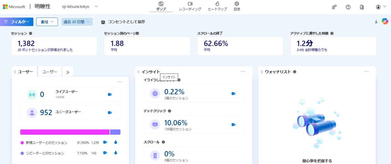The height and width of the screenshot is (164, 391).
Task: Click the Copilot icon at top right
Action: coord(385,21)
